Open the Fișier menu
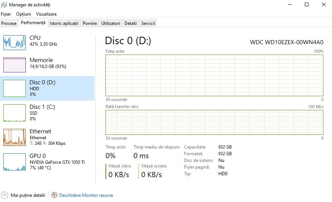The width and height of the screenshot is (332, 202). pyautogui.click(x=6, y=14)
